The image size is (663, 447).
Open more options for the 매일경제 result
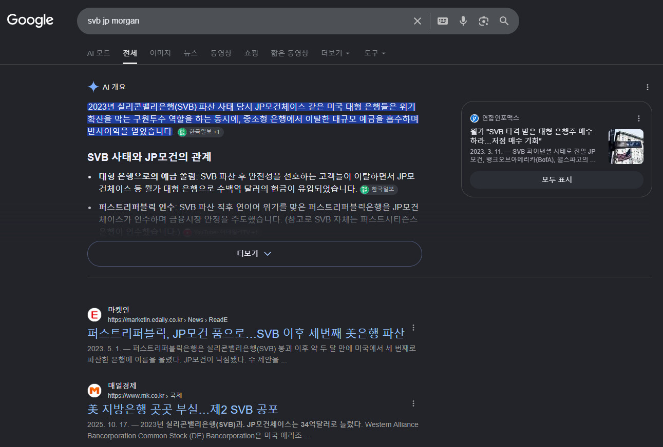(413, 404)
